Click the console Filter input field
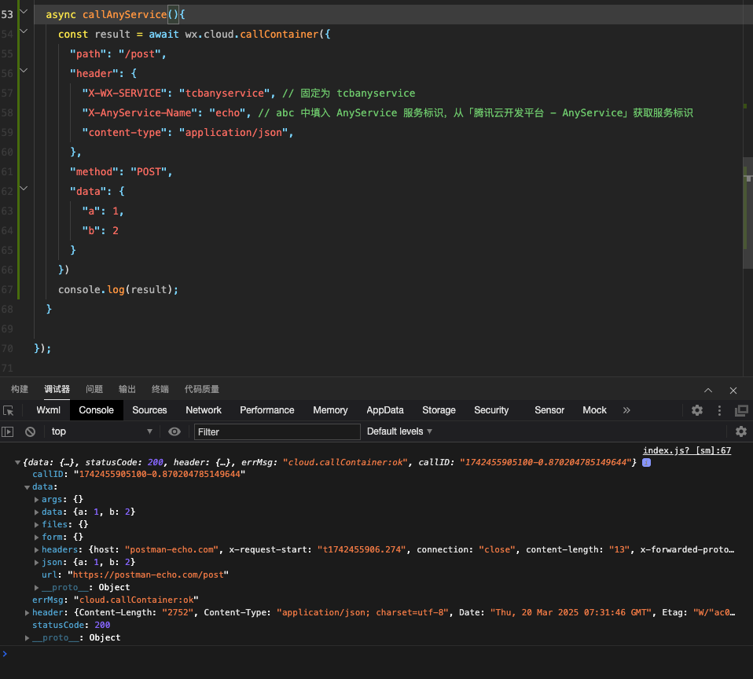The height and width of the screenshot is (679, 753). point(277,431)
